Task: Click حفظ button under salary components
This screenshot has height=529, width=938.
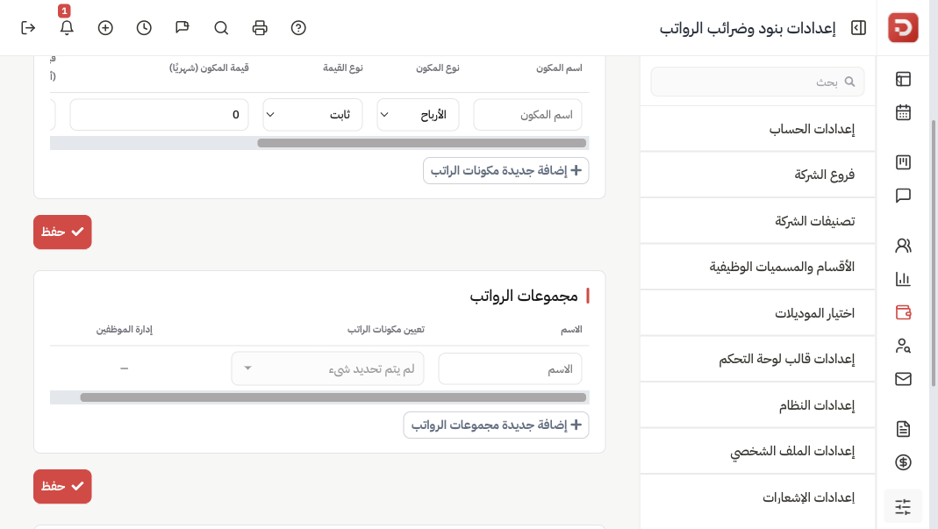Action: [62, 232]
